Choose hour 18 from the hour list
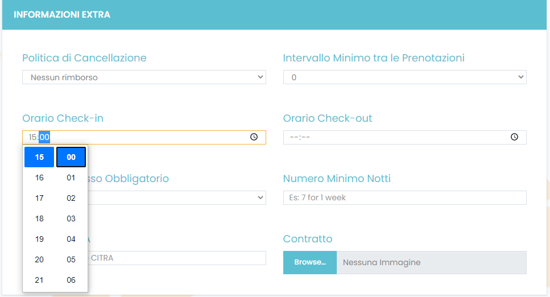The height and width of the screenshot is (297, 550). click(39, 218)
